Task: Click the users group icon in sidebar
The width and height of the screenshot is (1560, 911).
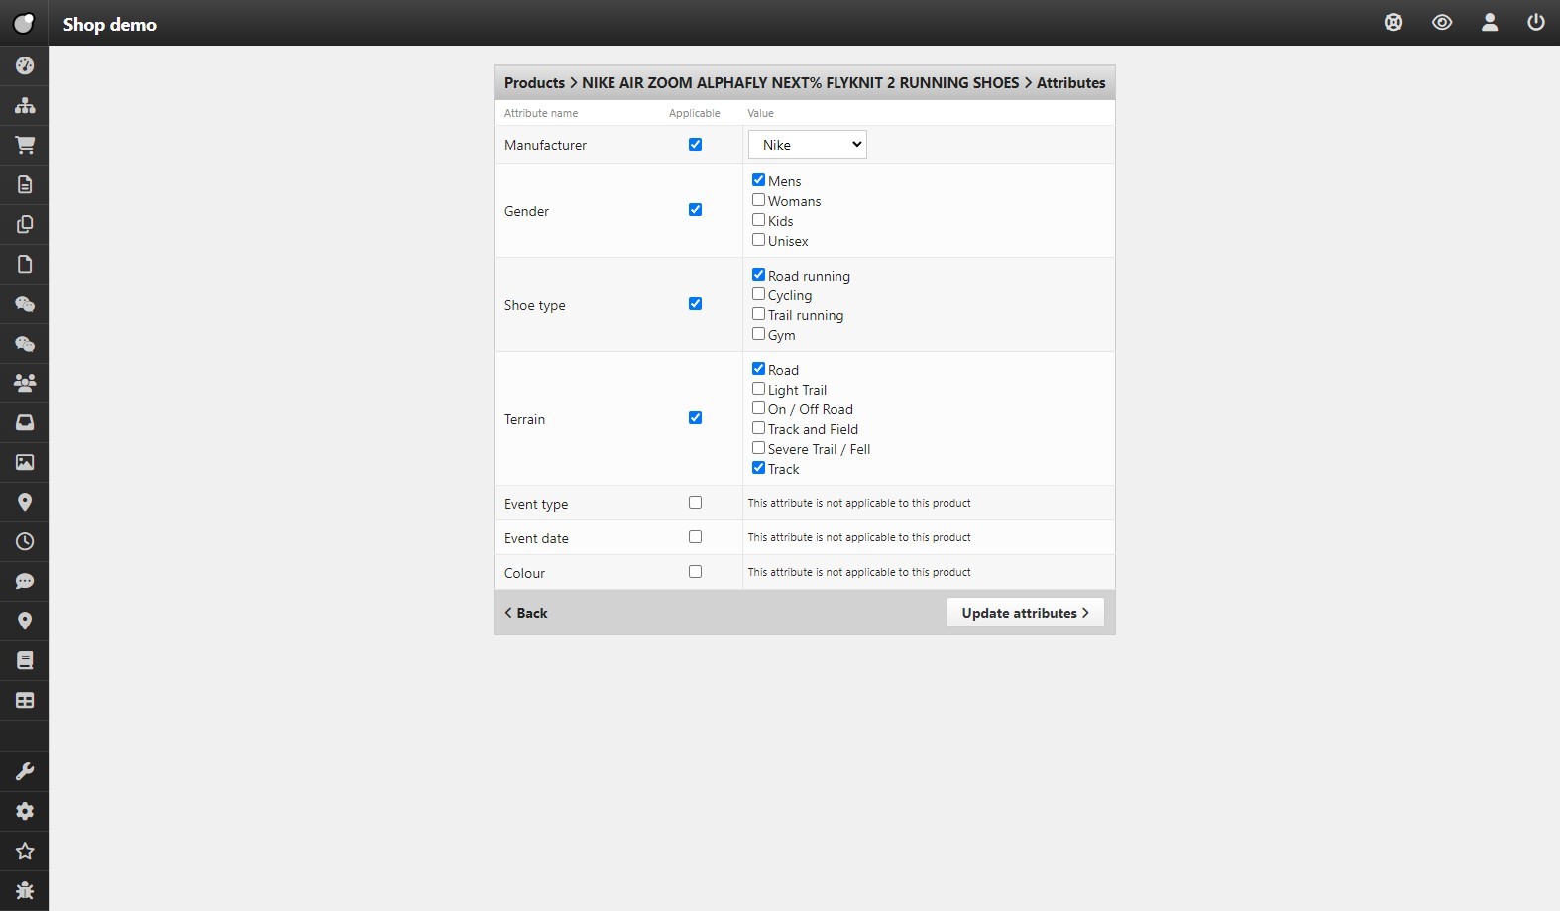Action: tap(25, 383)
